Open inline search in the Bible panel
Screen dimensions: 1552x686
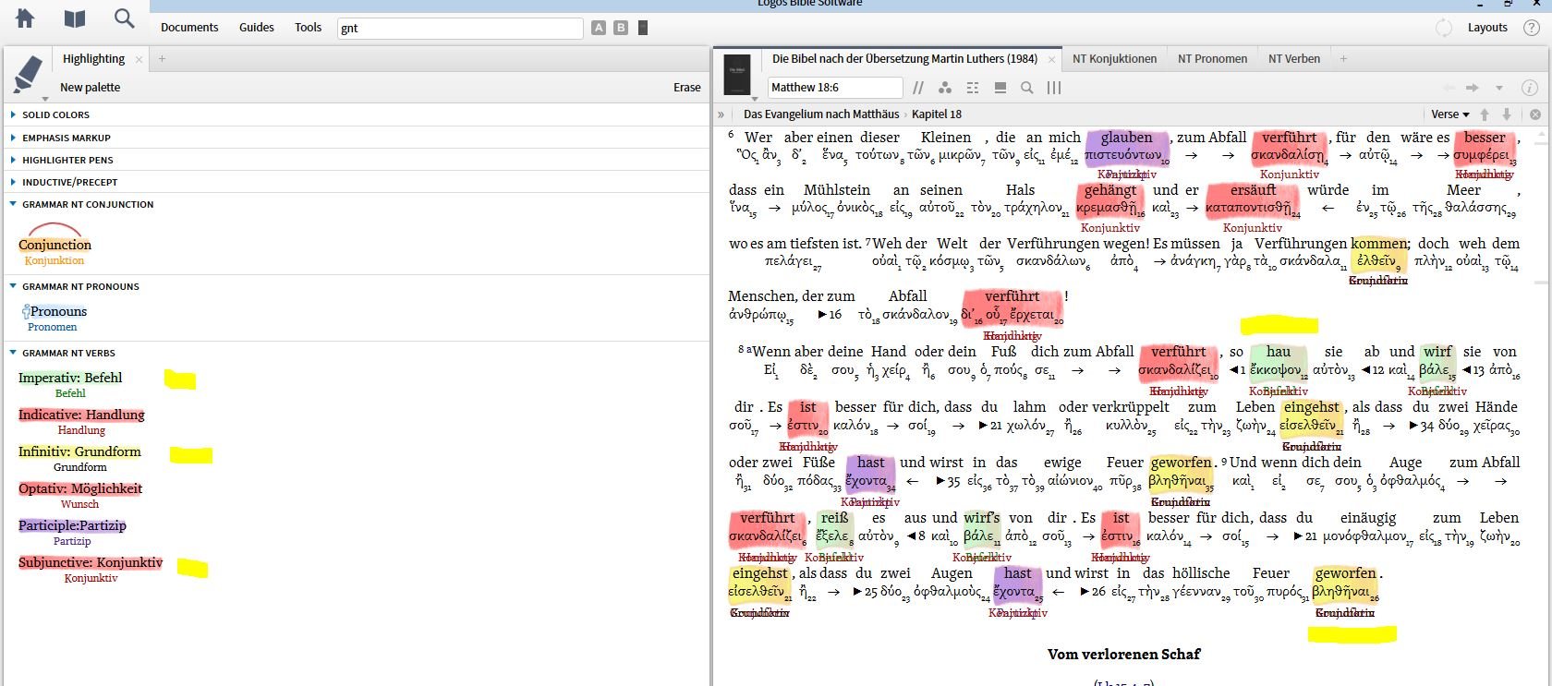[1026, 88]
